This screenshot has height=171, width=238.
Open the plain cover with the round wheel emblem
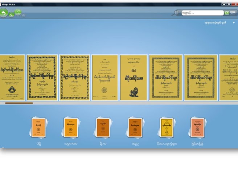[105, 78]
